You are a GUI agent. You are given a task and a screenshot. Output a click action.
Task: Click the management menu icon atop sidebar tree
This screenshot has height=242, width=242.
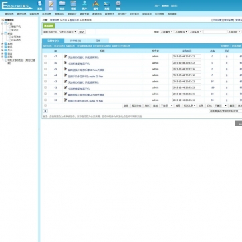tap(3, 20)
